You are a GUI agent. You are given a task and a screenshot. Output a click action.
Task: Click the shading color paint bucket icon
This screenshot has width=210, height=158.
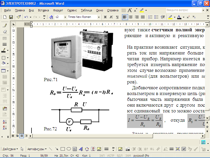pyautogui.click(x=4, y=63)
